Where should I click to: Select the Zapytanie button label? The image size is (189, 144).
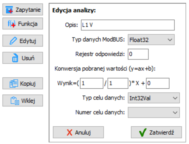(28, 10)
